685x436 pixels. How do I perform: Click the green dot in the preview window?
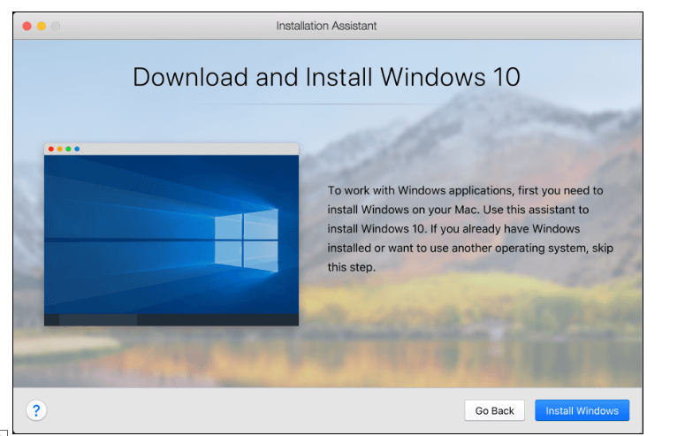pyautogui.click(x=69, y=149)
